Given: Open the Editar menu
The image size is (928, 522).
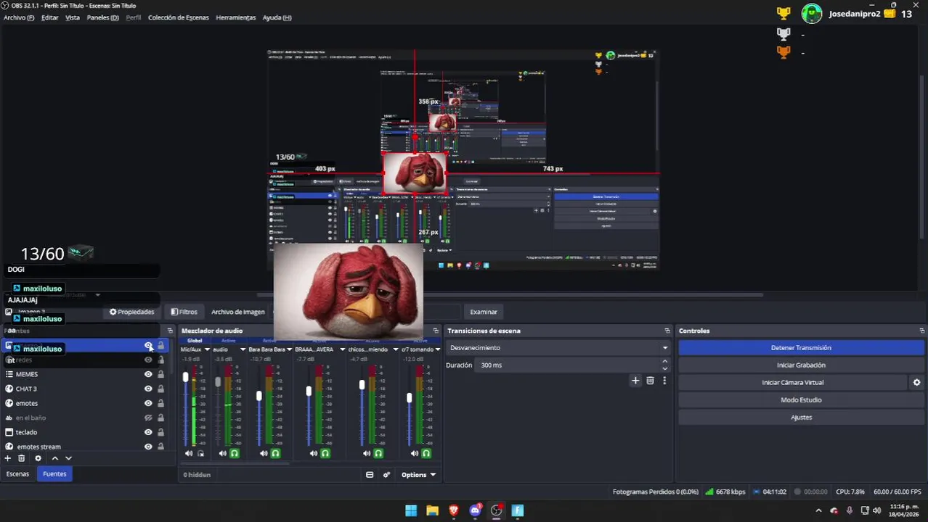Looking at the screenshot, I should click(50, 17).
